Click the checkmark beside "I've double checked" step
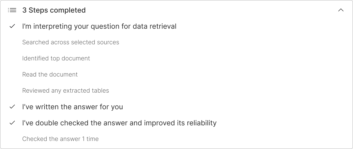The image size is (353, 149). tap(12, 123)
